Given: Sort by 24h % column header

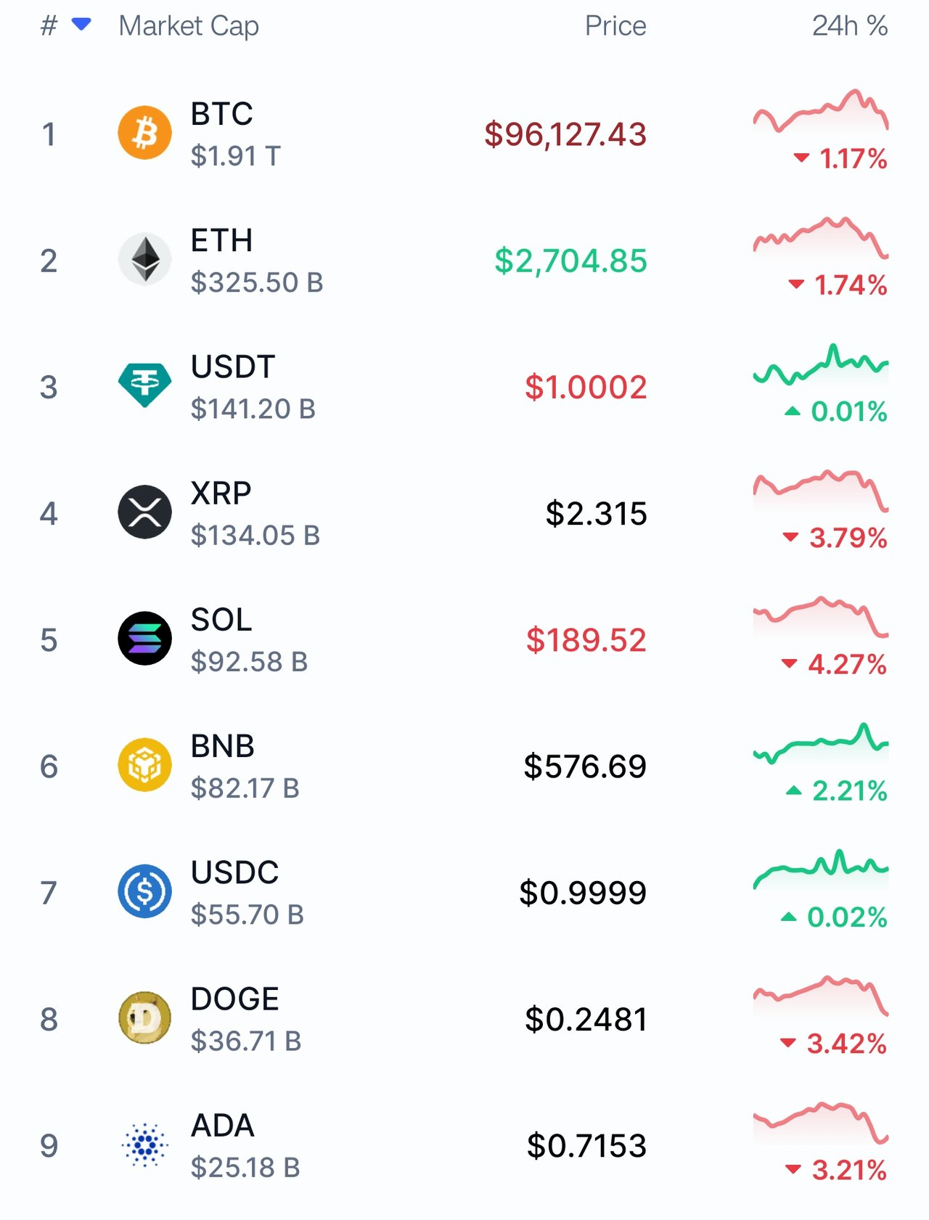Looking at the screenshot, I should (x=850, y=26).
